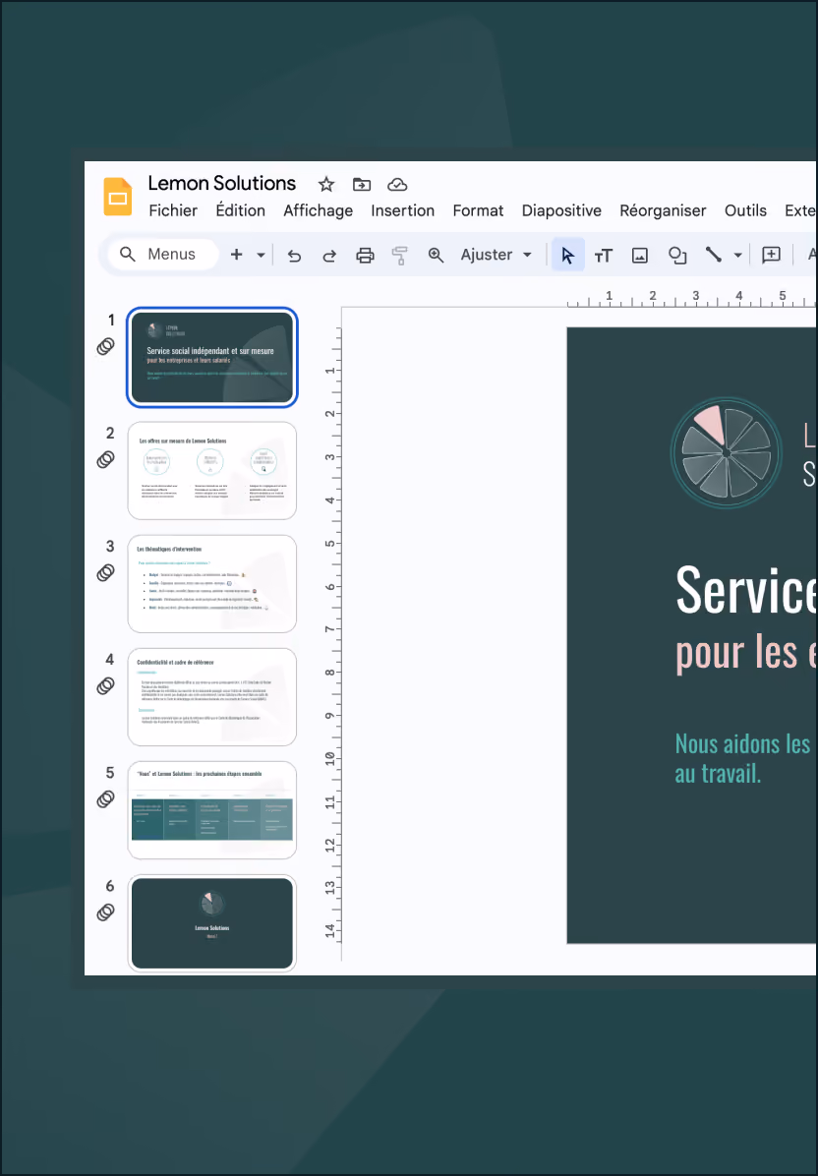Viewport: 818px width, 1176px height.
Task: Activate the paint format tool
Action: pyautogui.click(x=399, y=255)
